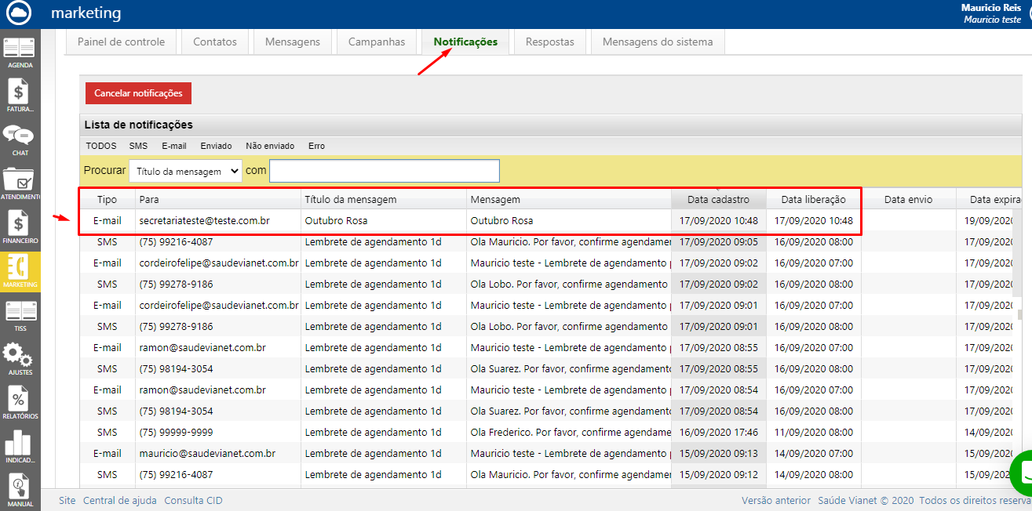The width and height of the screenshot is (1032, 511).
Task: Open the Central de ajuda link
Action: (119, 500)
